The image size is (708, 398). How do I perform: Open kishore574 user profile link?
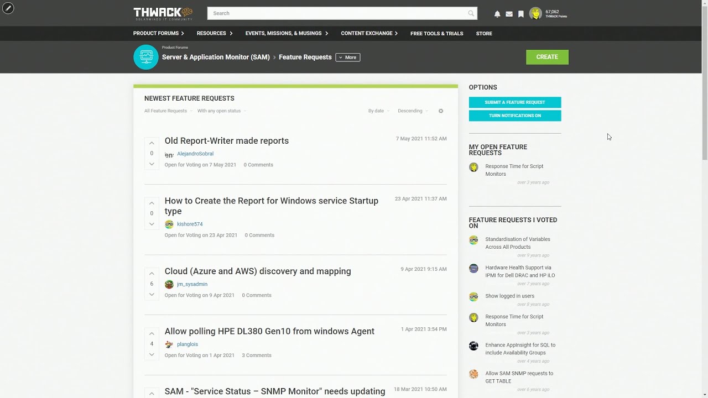pyautogui.click(x=190, y=224)
